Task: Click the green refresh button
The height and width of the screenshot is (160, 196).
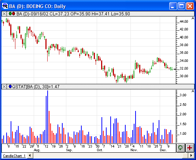Action: (181, 148)
